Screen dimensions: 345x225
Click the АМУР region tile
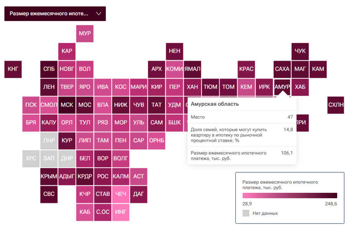tap(282, 87)
